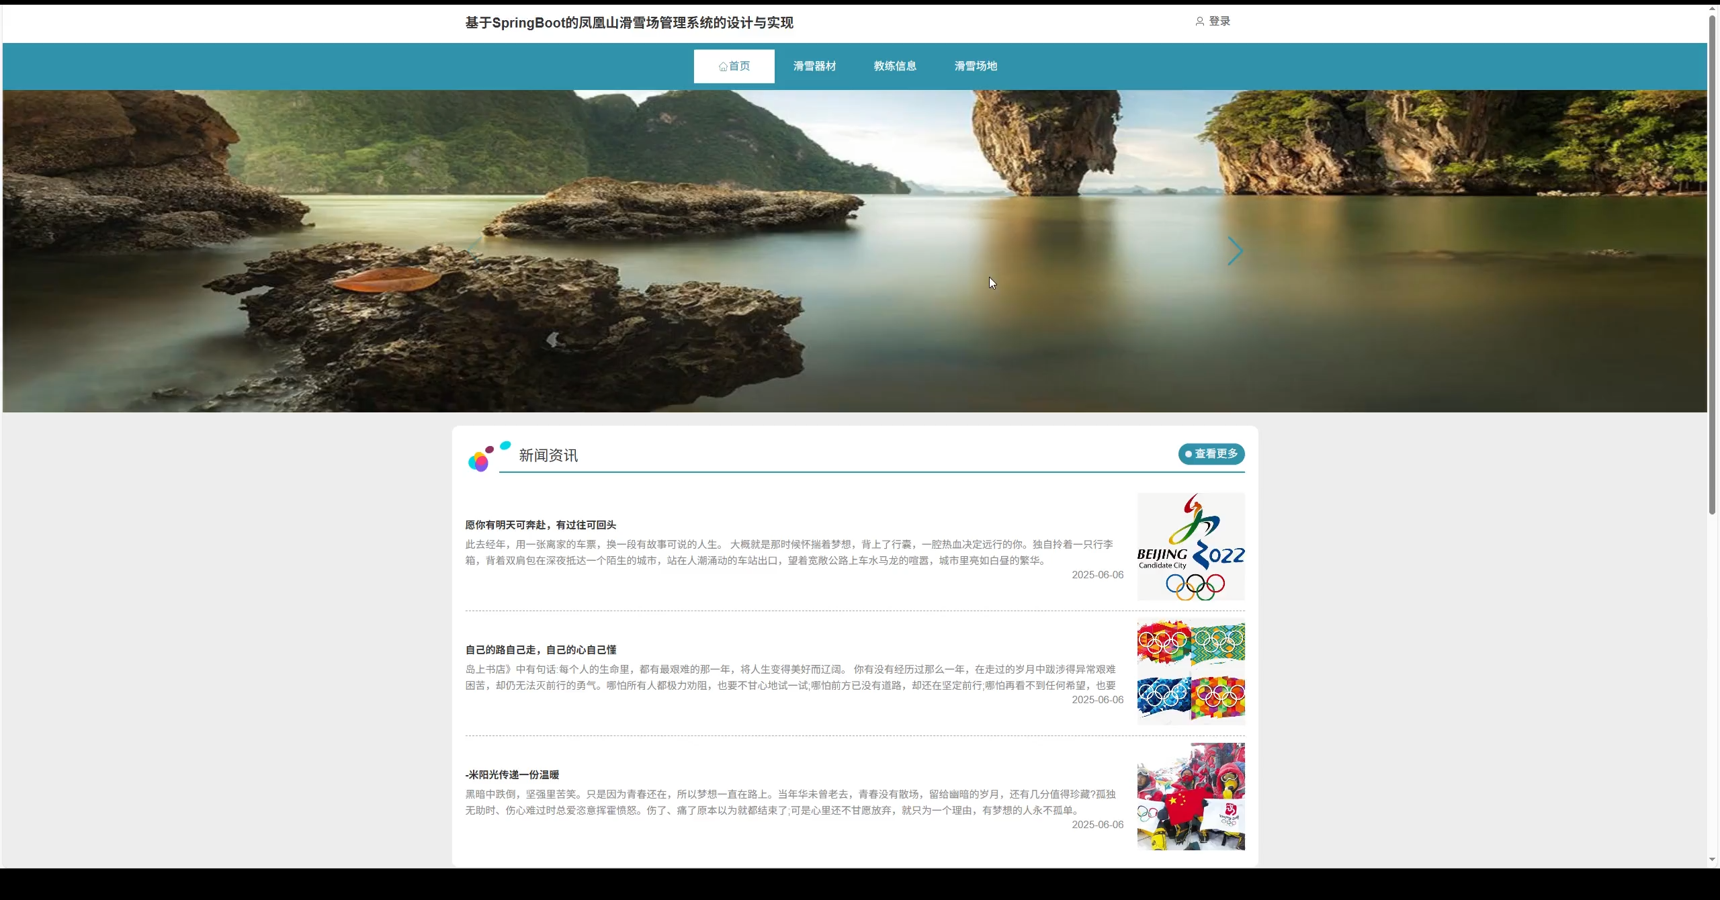This screenshot has height=900, width=1720.
Task: Open the 教练信息 menu item
Action: point(895,66)
